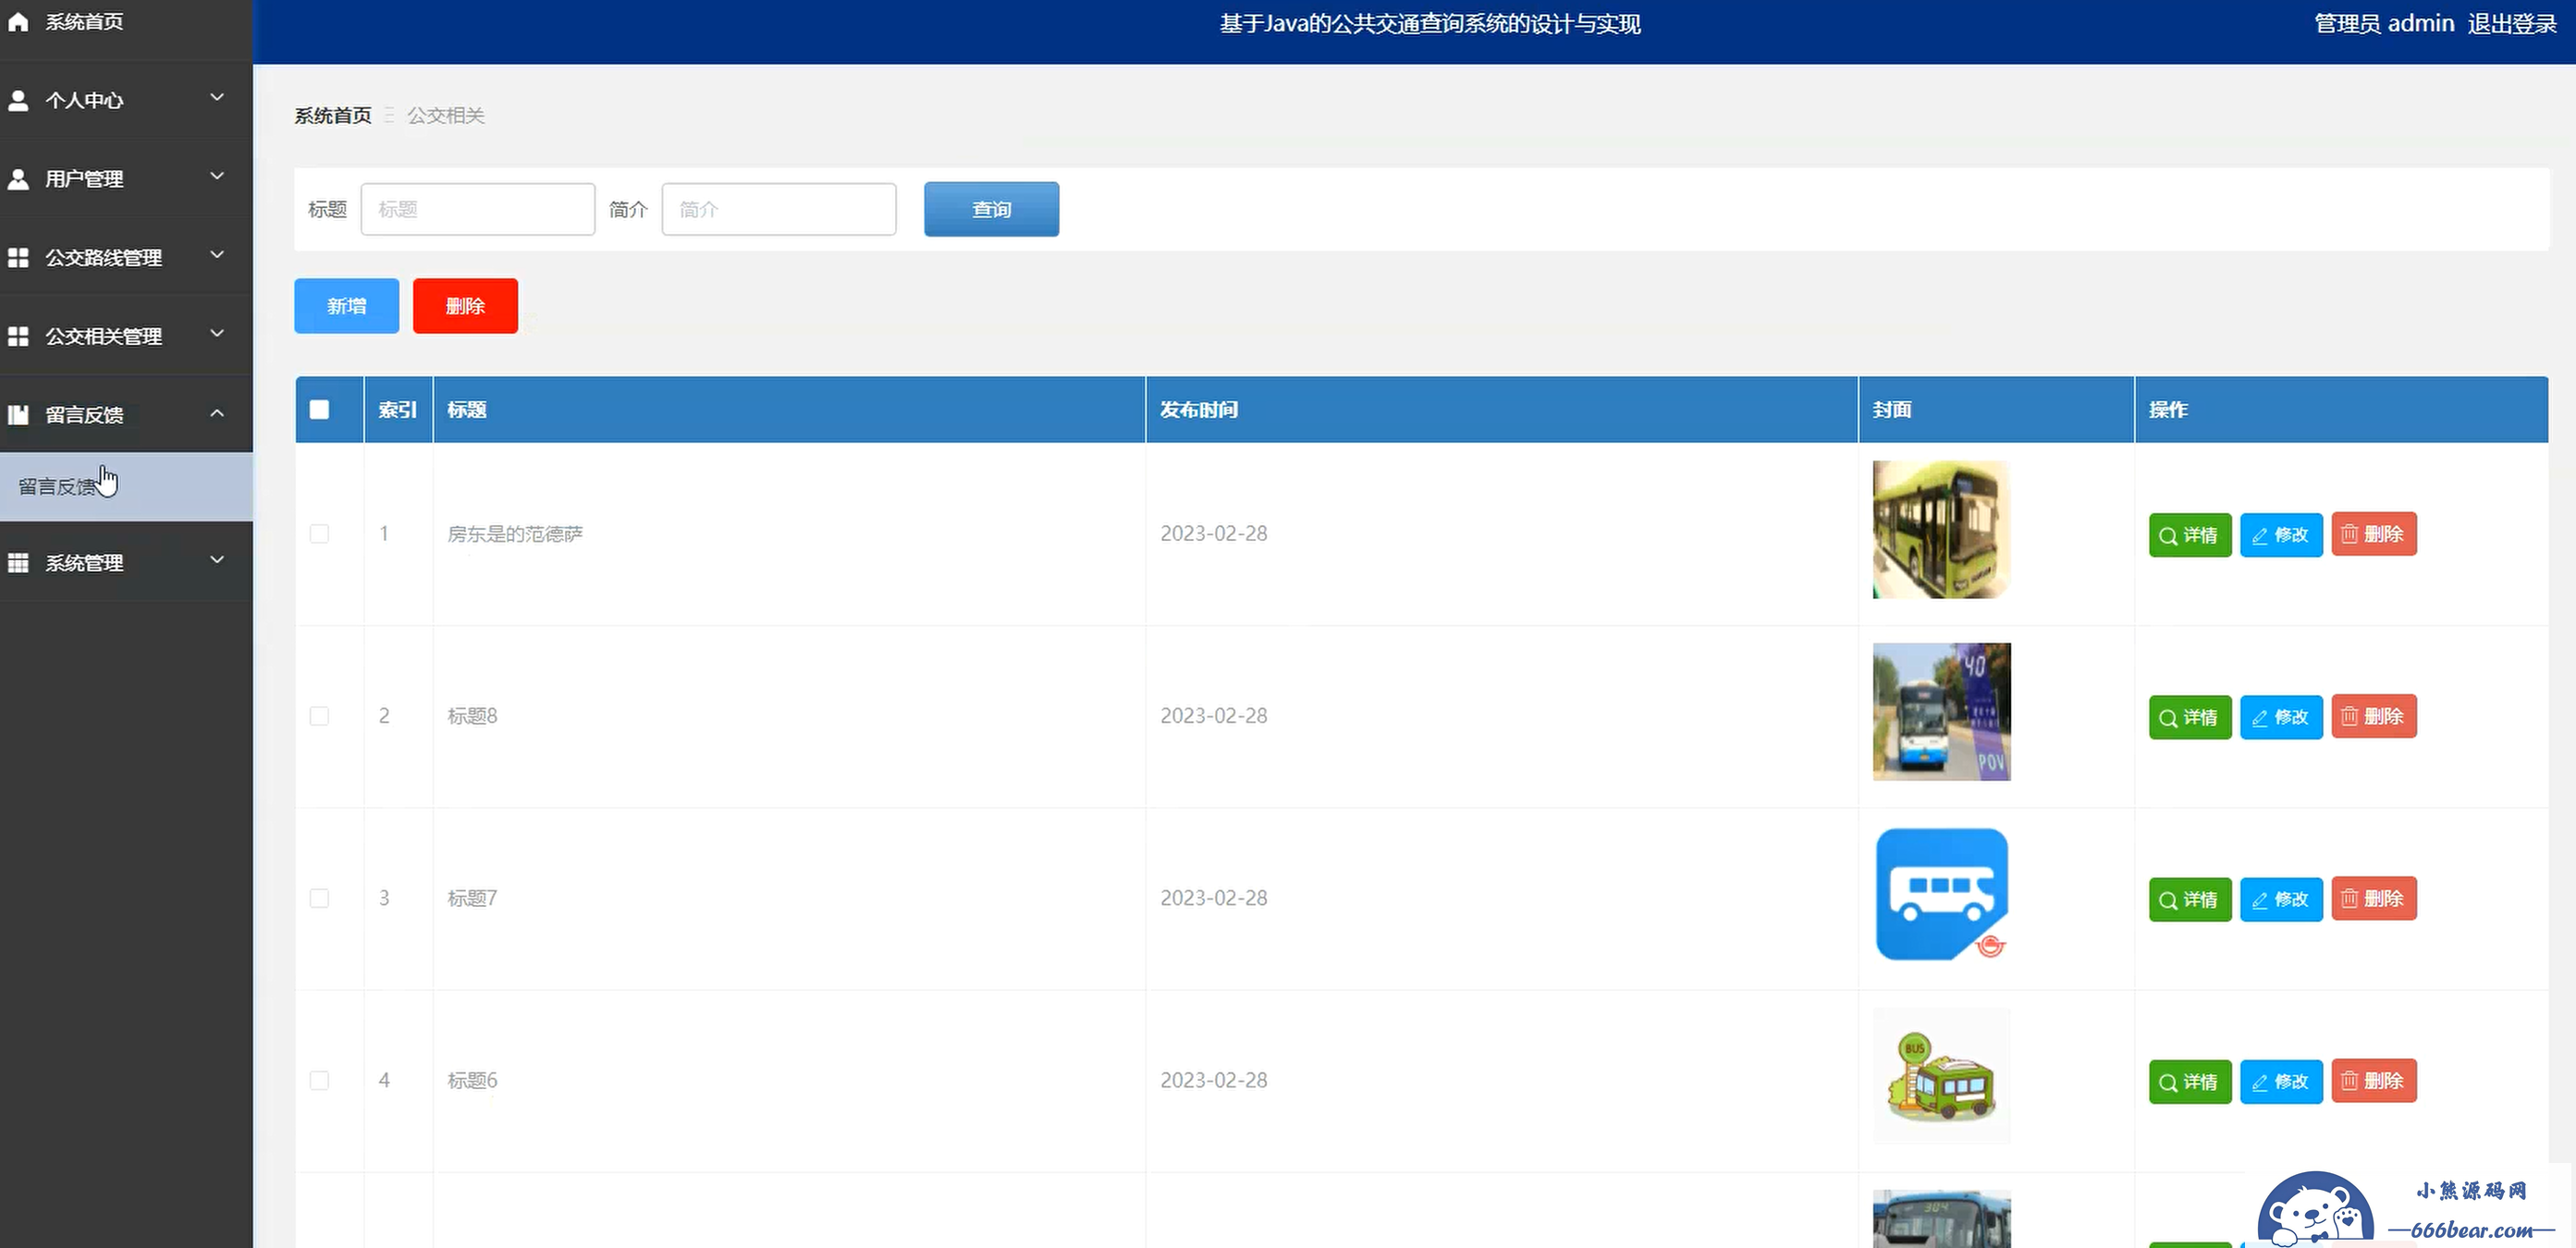This screenshot has width=2576, height=1248.
Task: View 详情 for row 房东是的范德萨
Action: [x=2190, y=535]
